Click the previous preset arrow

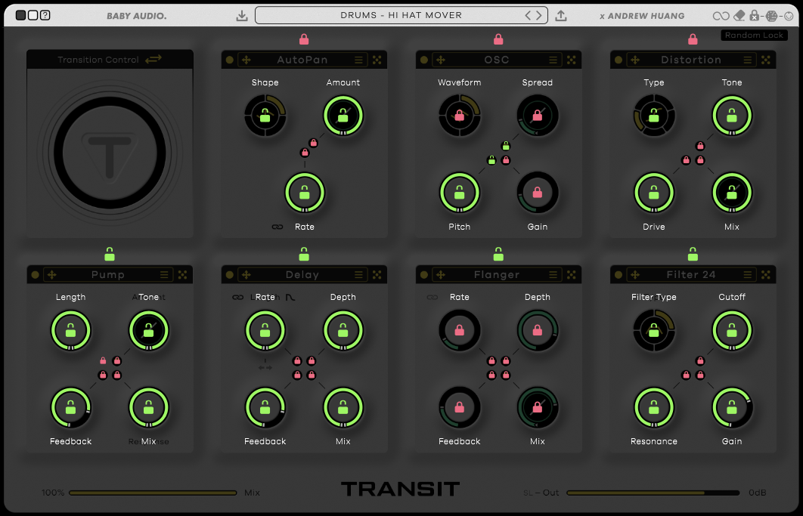[x=528, y=14]
